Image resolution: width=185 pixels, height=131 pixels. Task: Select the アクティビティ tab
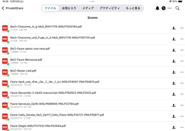coord(110,8)
